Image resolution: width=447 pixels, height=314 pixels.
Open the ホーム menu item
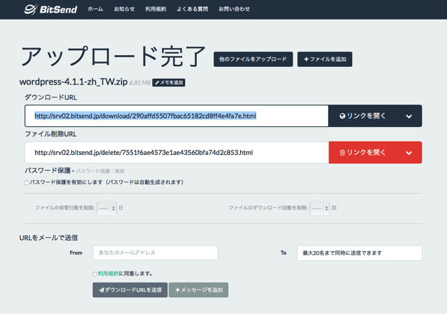point(95,9)
